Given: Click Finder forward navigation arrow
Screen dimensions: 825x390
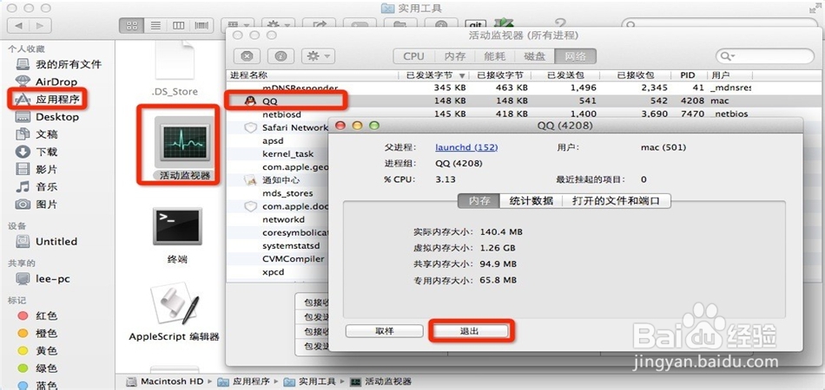Looking at the screenshot, I should (41, 25).
